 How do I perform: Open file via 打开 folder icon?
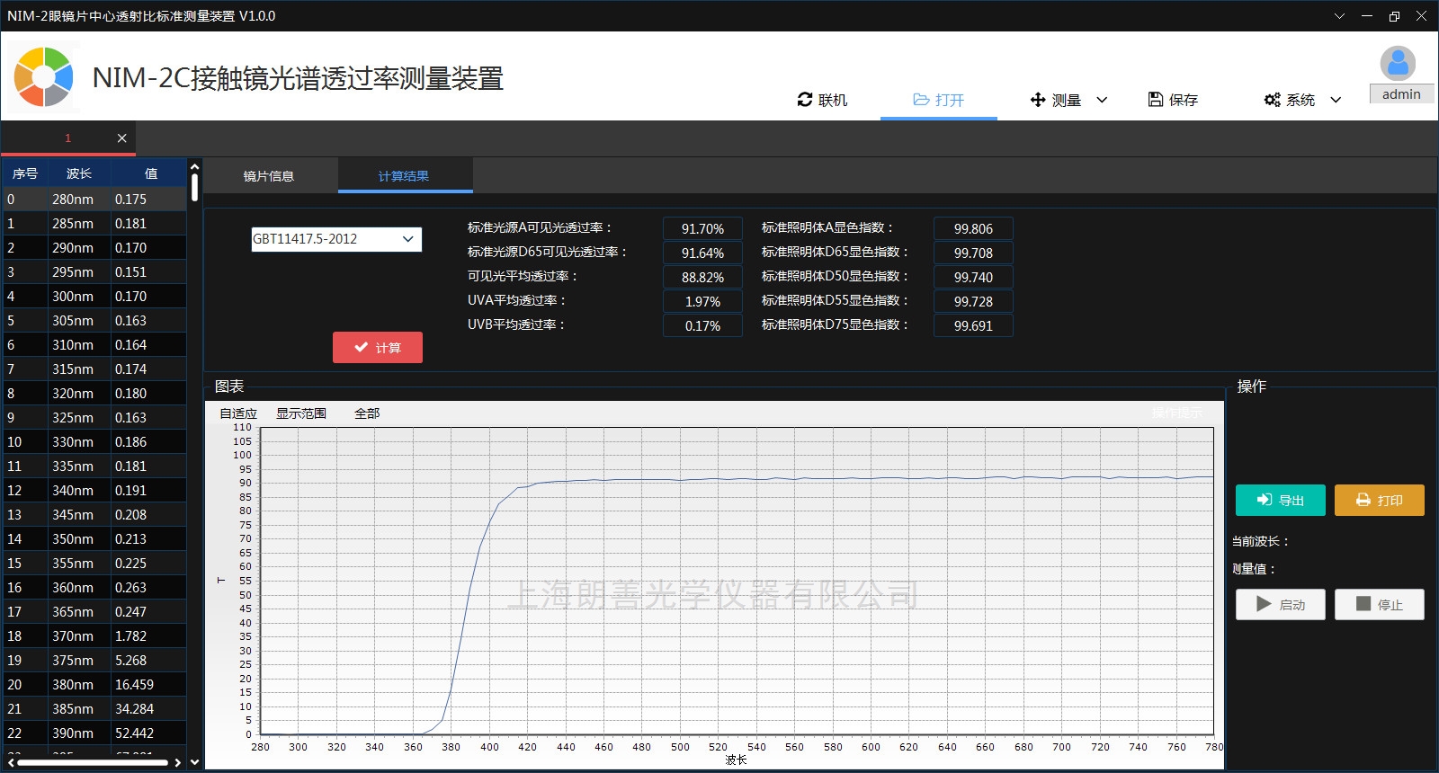coord(921,100)
